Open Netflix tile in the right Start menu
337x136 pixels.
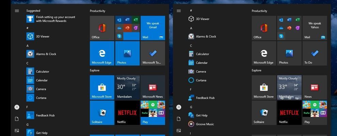pos(289,113)
